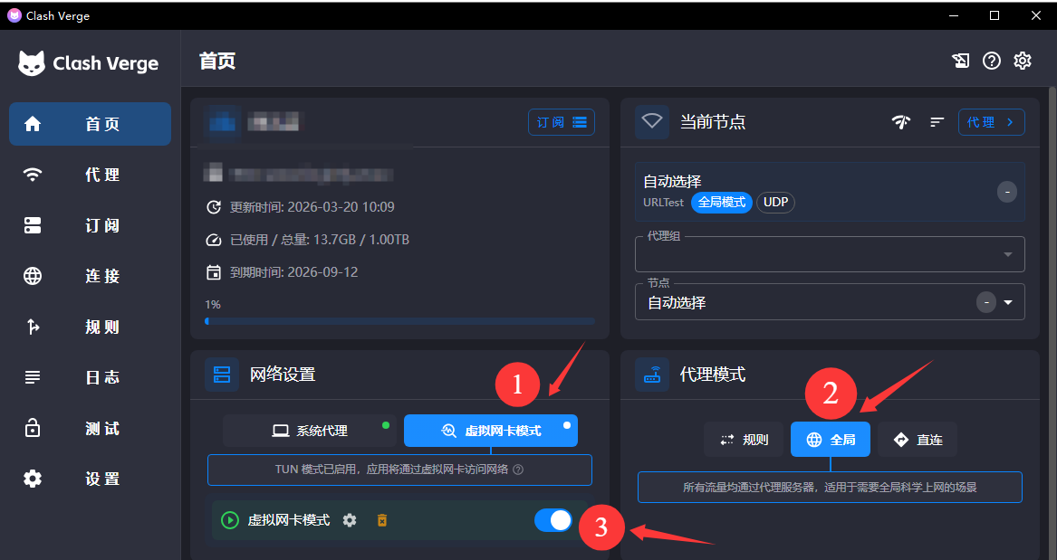Click the latency test signal icon
1057x560 pixels.
coord(900,122)
